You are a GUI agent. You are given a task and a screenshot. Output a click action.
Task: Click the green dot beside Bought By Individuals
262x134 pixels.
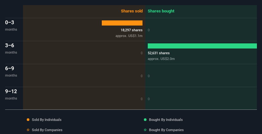(145, 120)
